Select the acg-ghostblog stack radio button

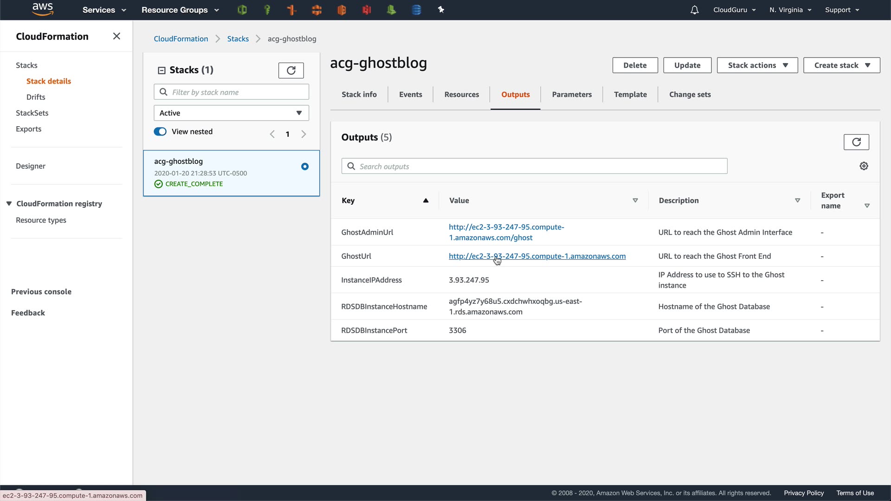point(305,167)
